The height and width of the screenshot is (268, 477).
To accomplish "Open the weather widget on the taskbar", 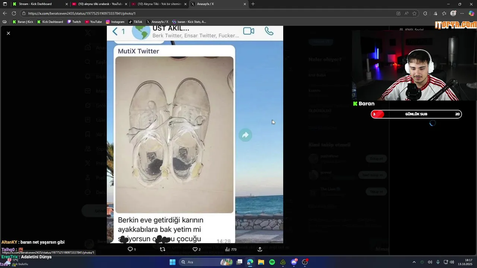I will click(17, 262).
